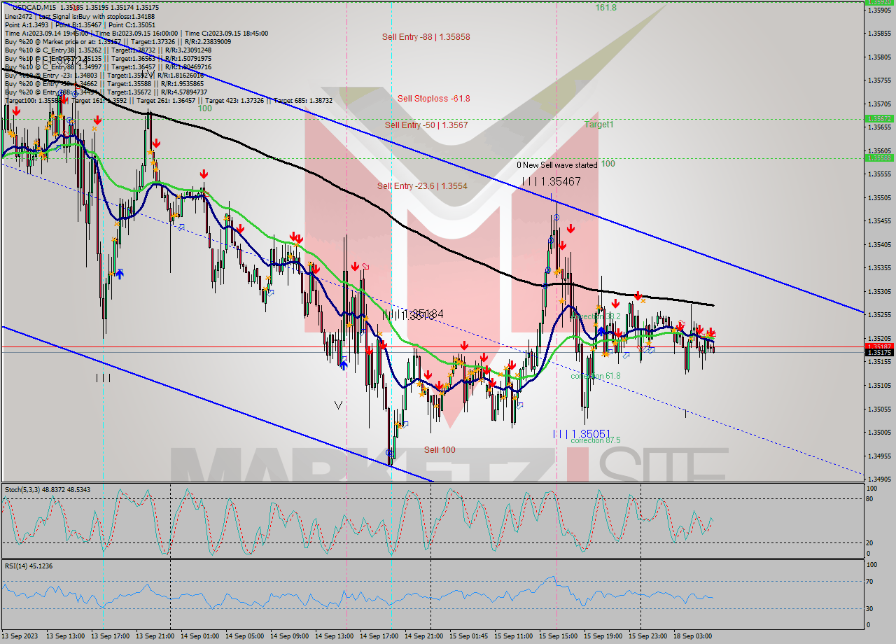
Task: Click the 'correction 61.8' label
Action: point(595,376)
